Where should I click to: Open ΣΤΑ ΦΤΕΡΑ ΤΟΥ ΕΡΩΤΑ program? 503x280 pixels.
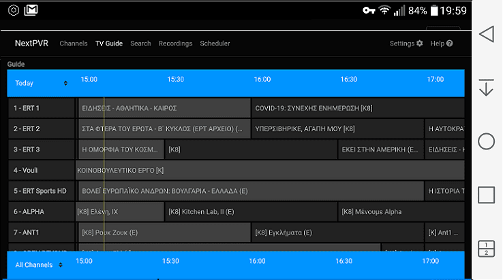pos(164,128)
